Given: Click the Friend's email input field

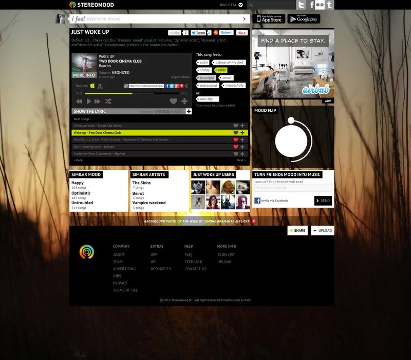Looking at the screenshot, I should [293, 188].
